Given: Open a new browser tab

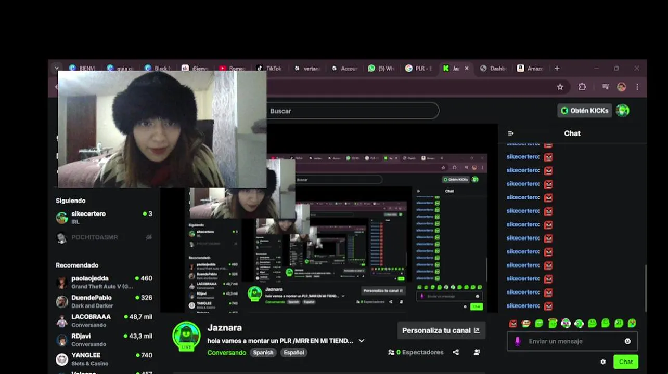Looking at the screenshot, I should pyautogui.click(x=557, y=68).
